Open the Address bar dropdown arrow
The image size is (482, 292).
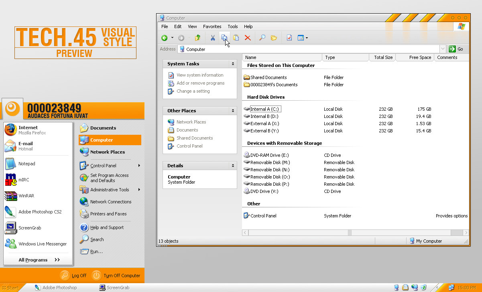coord(443,49)
